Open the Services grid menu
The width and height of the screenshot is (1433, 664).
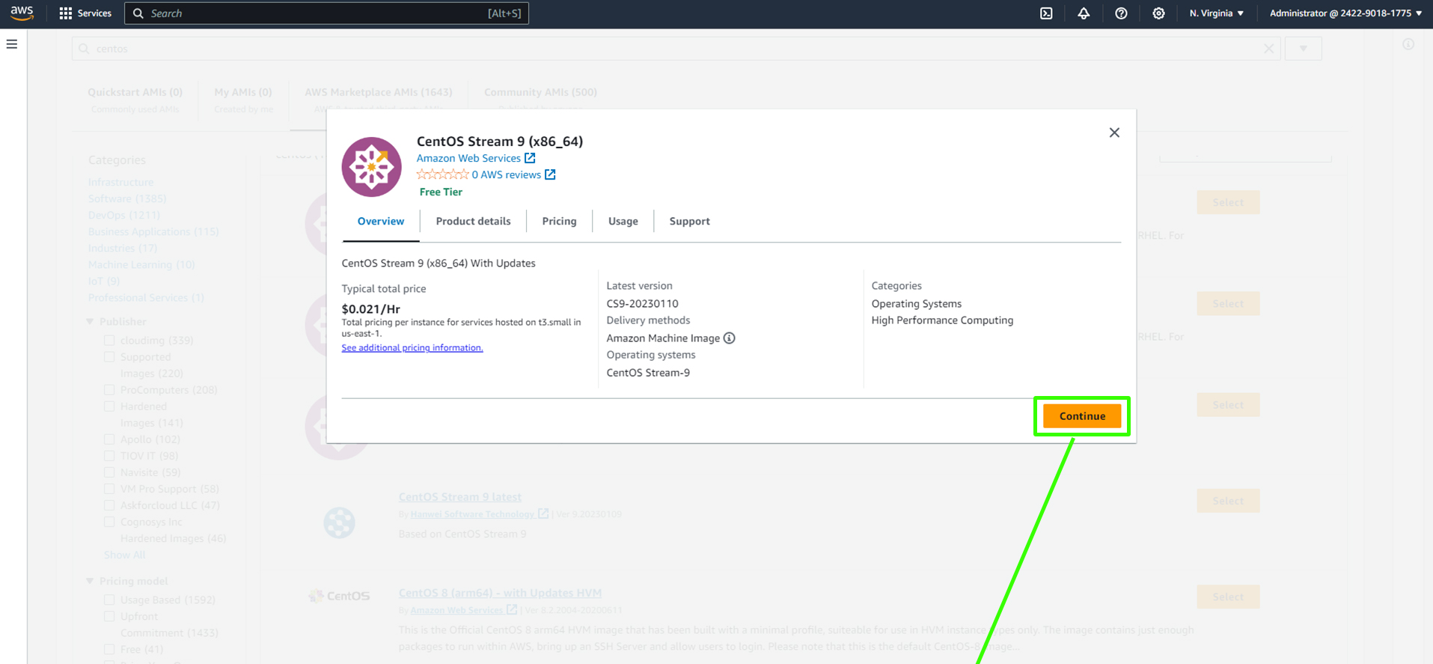click(x=85, y=13)
